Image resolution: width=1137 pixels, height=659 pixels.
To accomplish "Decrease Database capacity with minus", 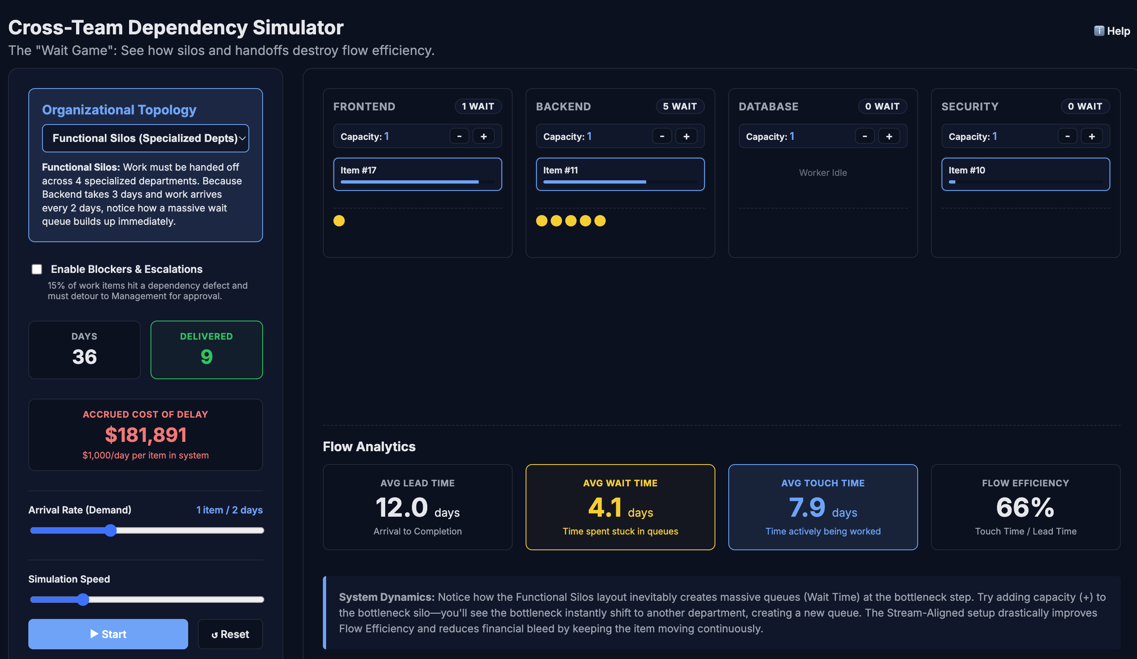I will tap(864, 136).
